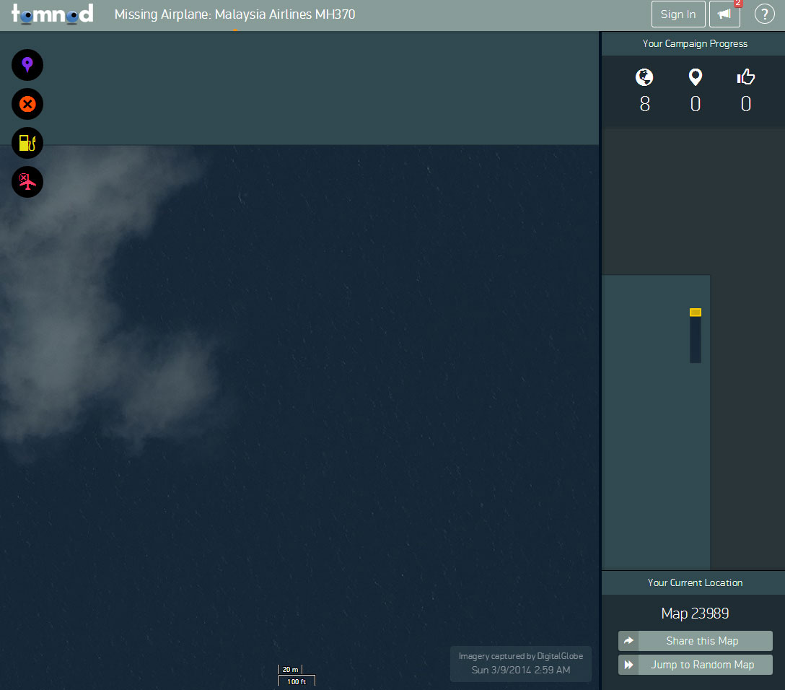Screen dimensions: 785x690
Task: Click the yellow marker on the minimap
Action: tap(696, 313)
